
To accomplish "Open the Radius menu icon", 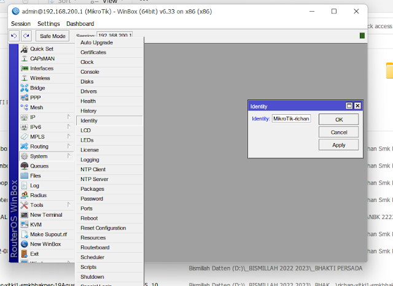I will tap(25, 195).
